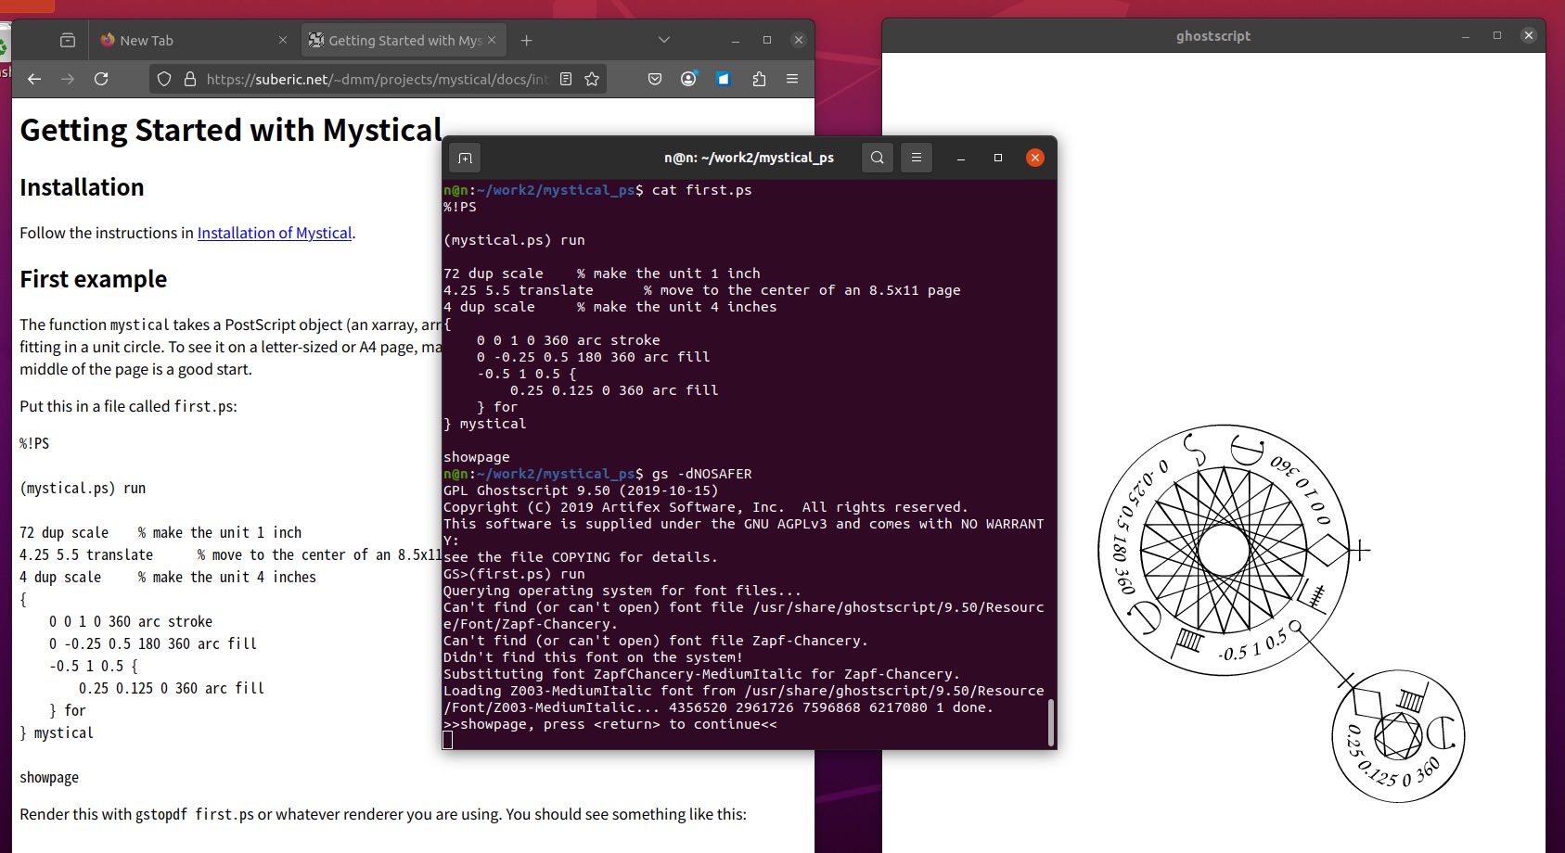Open the terminal hamburger menu
Viewport: 1565px width, 853px height.
tap(917, 158)
